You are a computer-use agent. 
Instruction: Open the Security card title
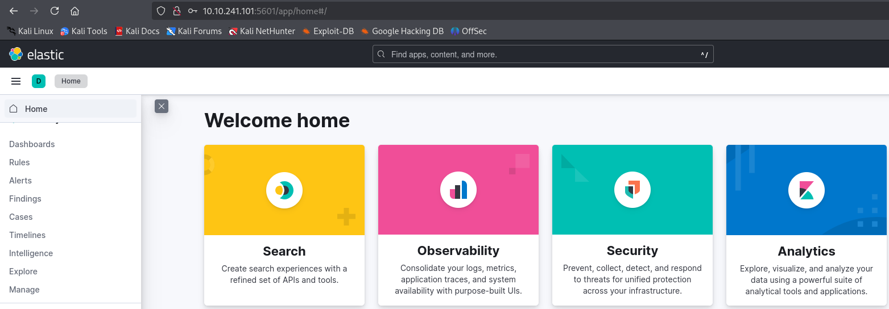point(632,251)
